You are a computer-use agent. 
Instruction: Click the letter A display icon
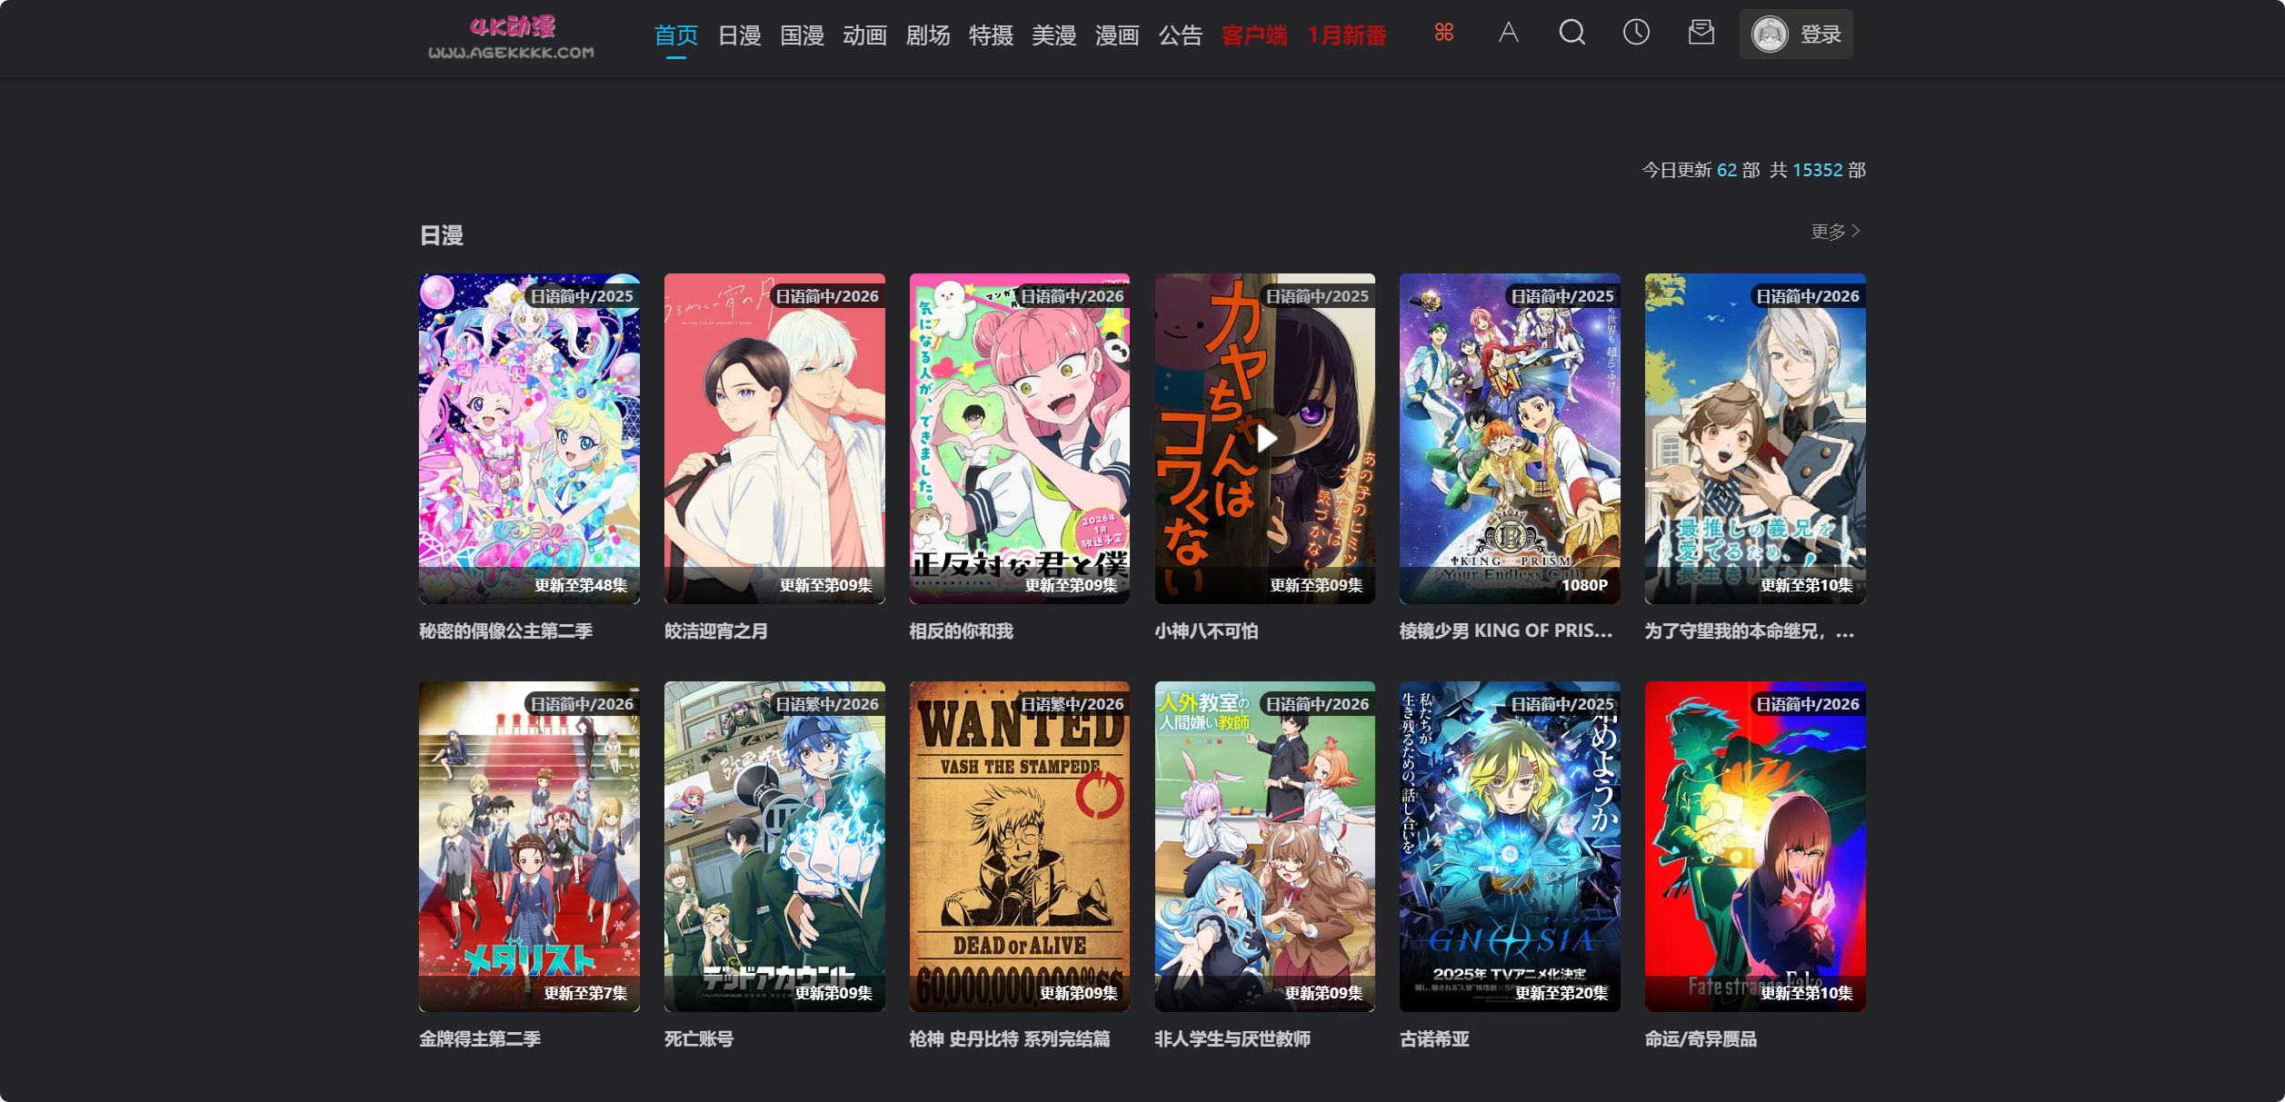1509,33
